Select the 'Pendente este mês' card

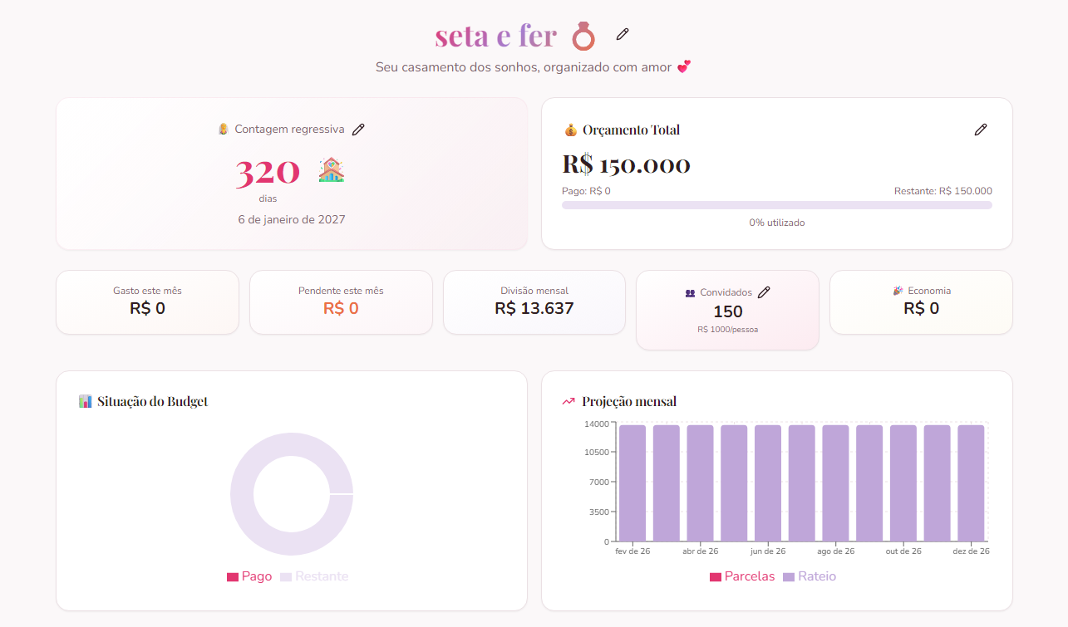[341, 301]
